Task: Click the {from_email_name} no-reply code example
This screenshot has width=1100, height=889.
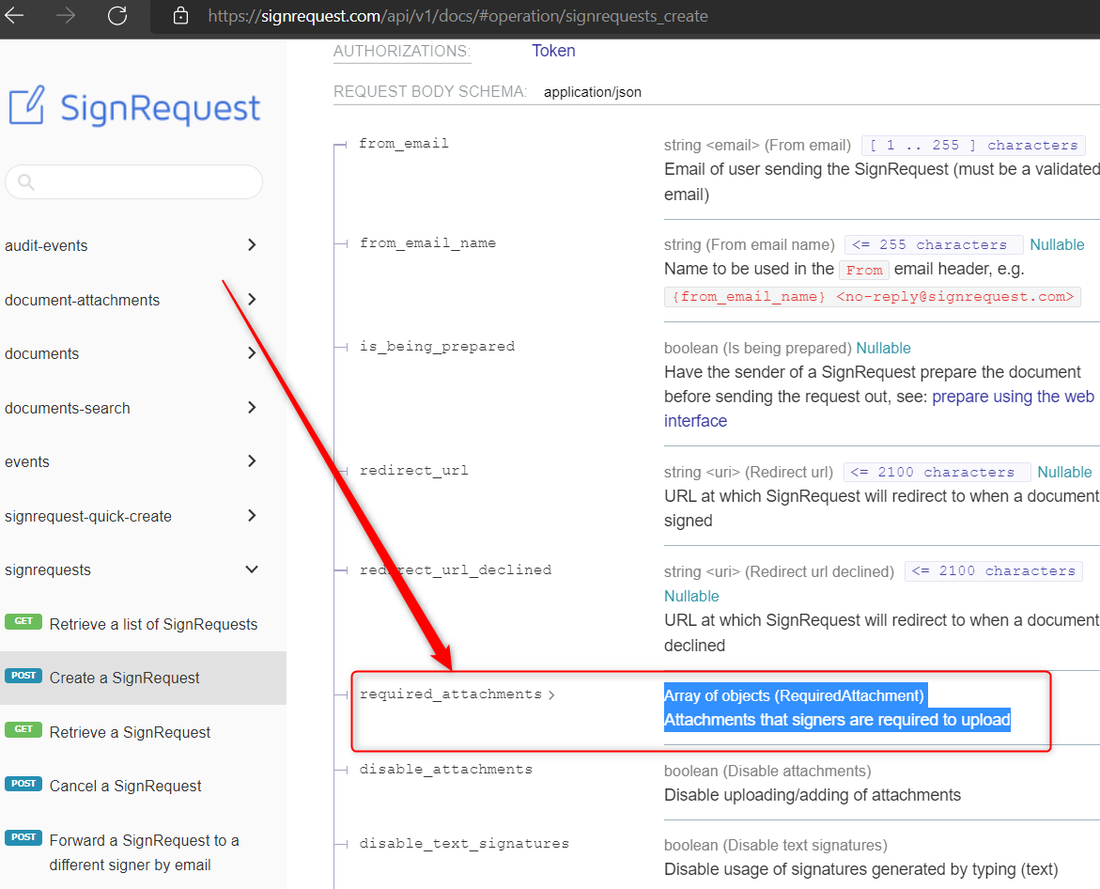Action: pos(872,297)
